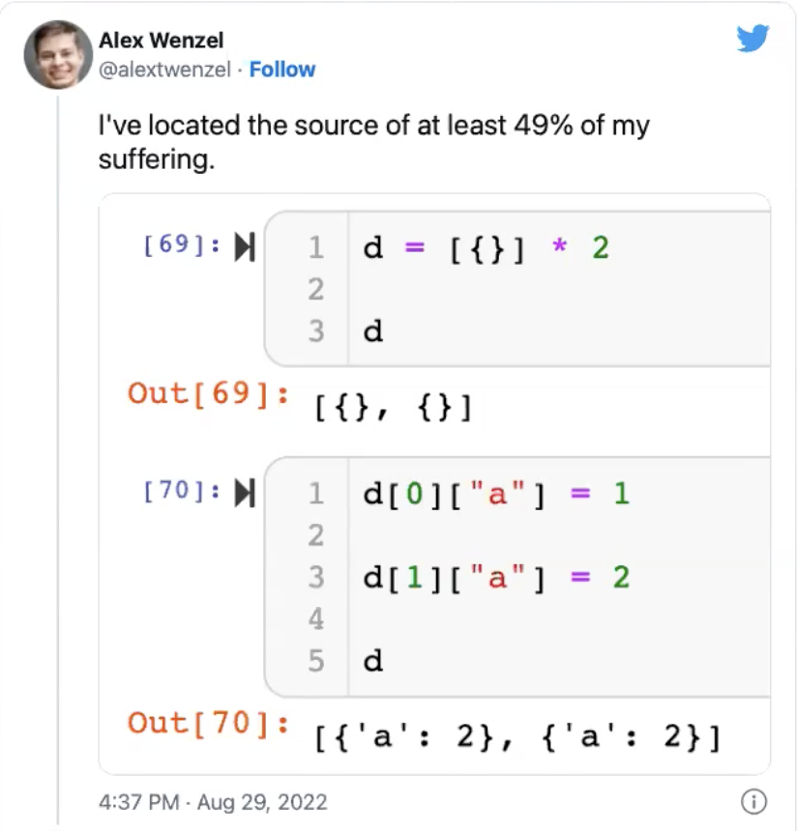Open Alex Wenzel's profile photo

click(58, 55)
